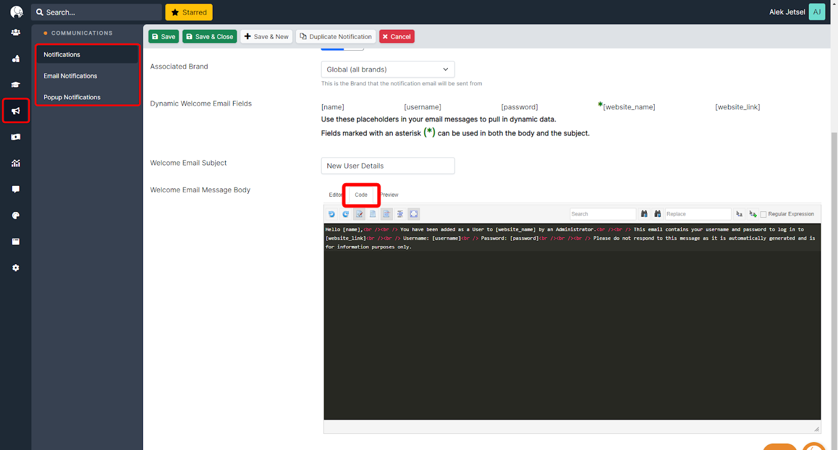Click the Duplicate Notification button

[336, 37]
